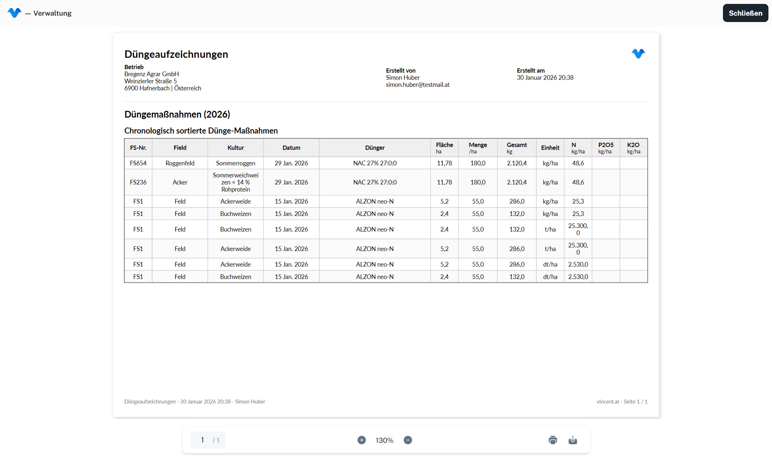Viewport: 772px width, 456px height.
Task: Print the document using printer icon
Action: click(x=553, y=440)
